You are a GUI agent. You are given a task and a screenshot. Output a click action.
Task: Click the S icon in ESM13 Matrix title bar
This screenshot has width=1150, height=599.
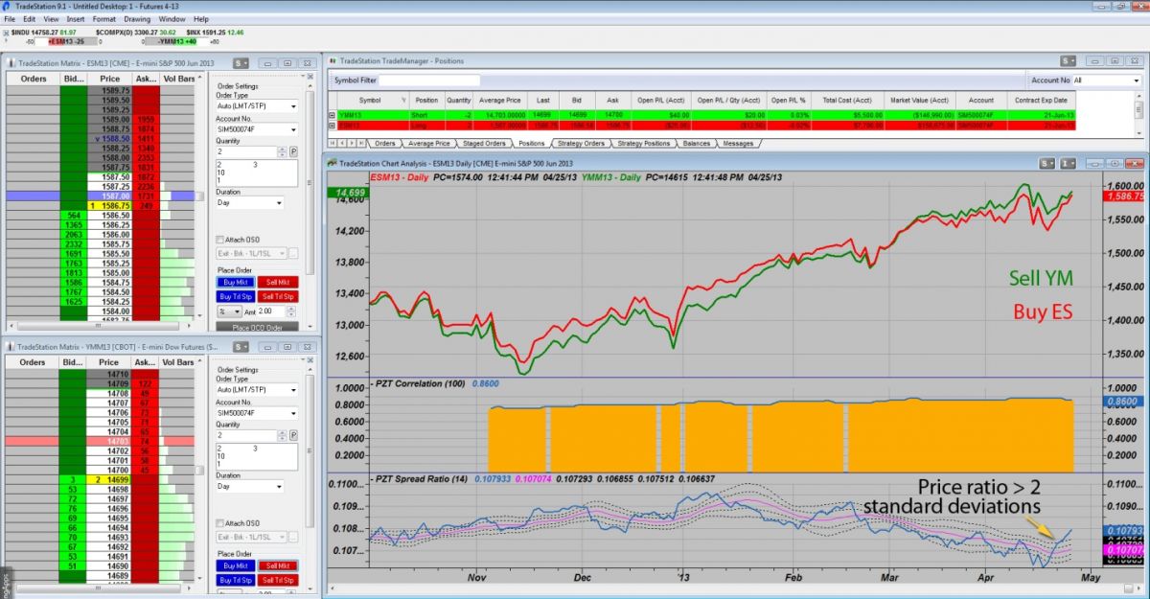click(237, 63)
